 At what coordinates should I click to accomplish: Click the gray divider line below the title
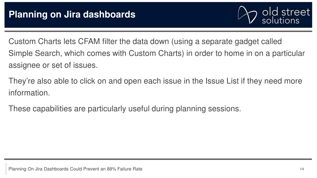[158, 31]
